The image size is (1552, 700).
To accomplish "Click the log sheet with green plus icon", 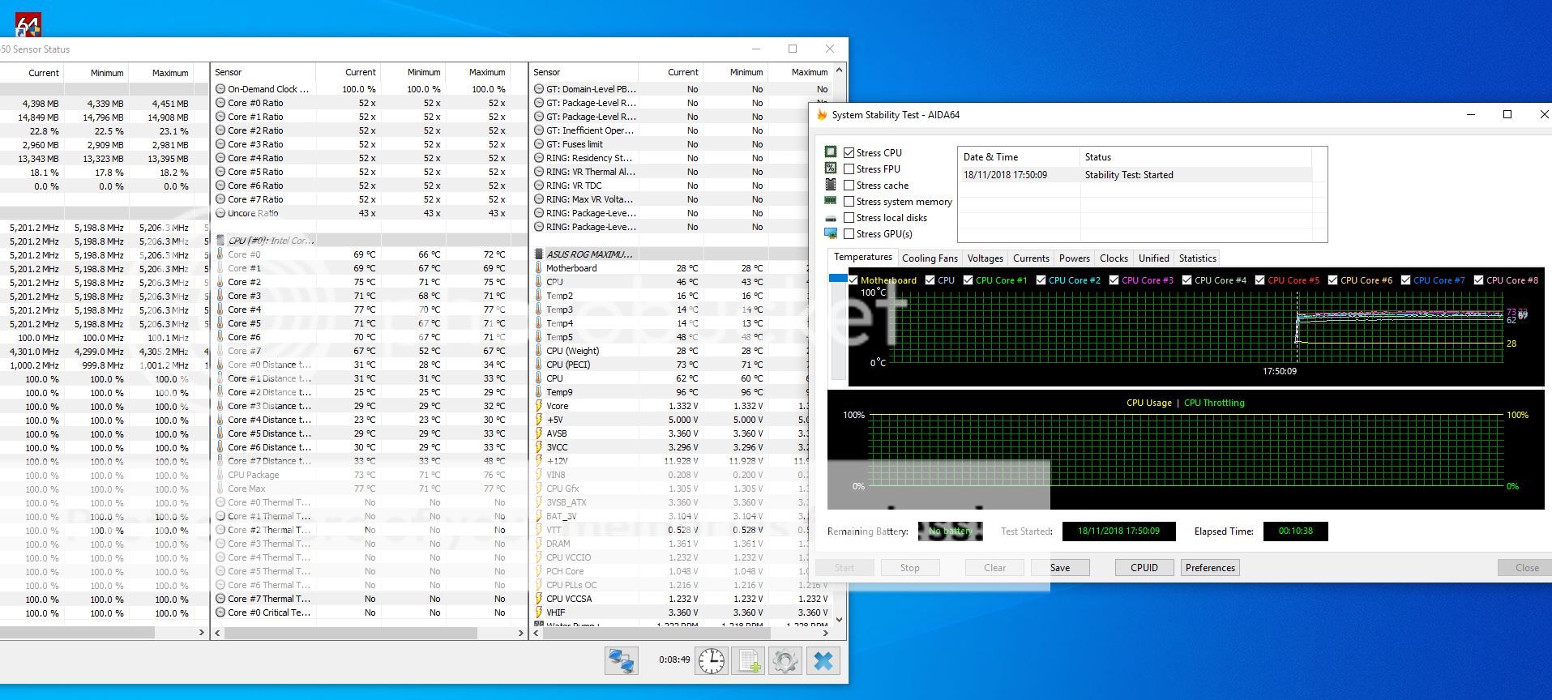I will 748,660.
